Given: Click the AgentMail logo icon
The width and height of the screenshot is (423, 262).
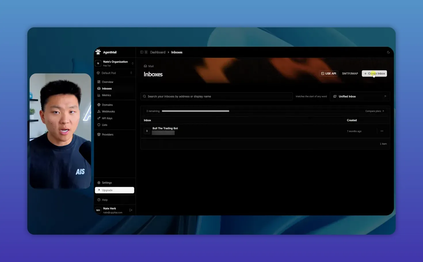Looking at the screenshot, I should point(98,52).
